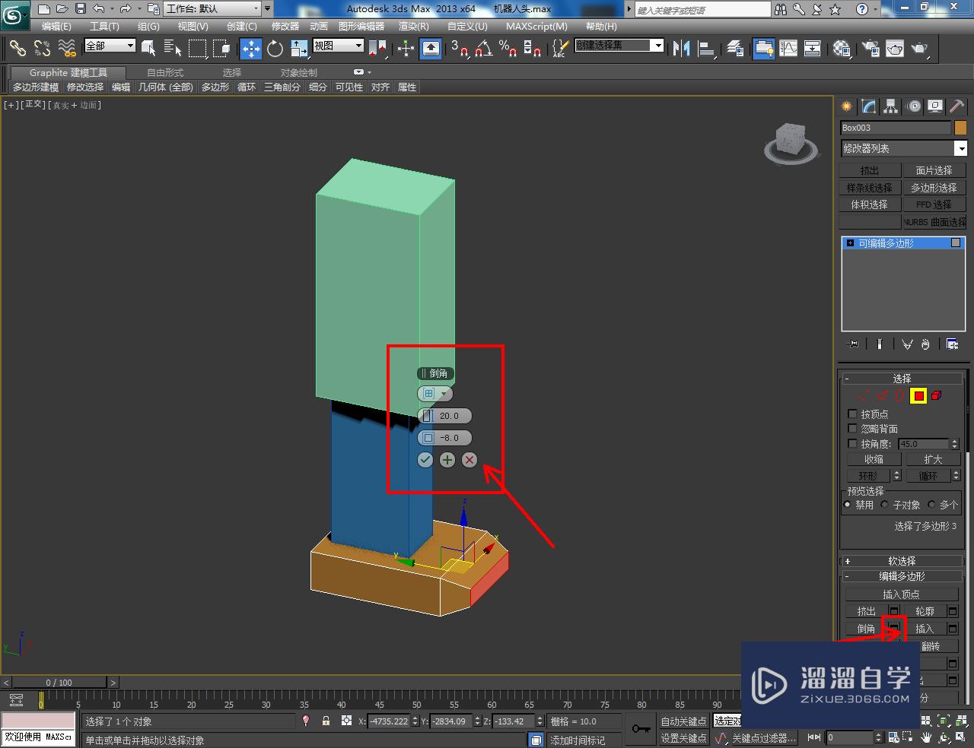This screenshot has width=974, height=748.
Task: Confirm bevel with OK checkmark
Action: point(425,460)
